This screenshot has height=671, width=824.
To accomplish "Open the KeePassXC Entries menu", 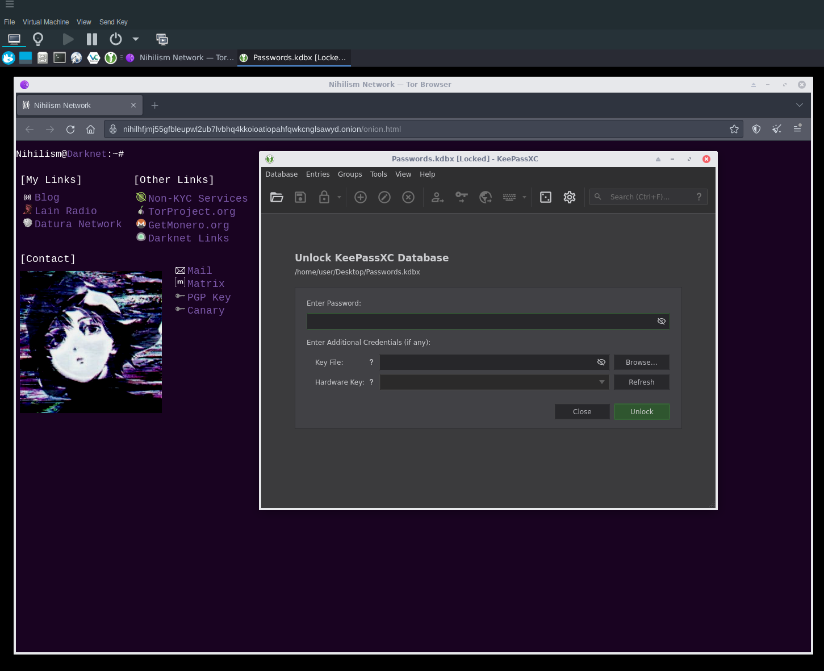I will pyautogui.click(x=318, y=174).
